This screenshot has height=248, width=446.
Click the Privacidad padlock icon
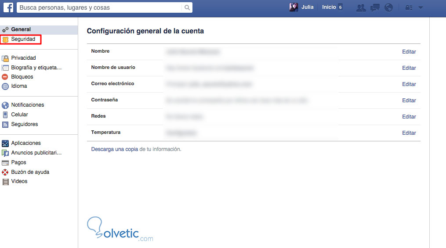5,58
